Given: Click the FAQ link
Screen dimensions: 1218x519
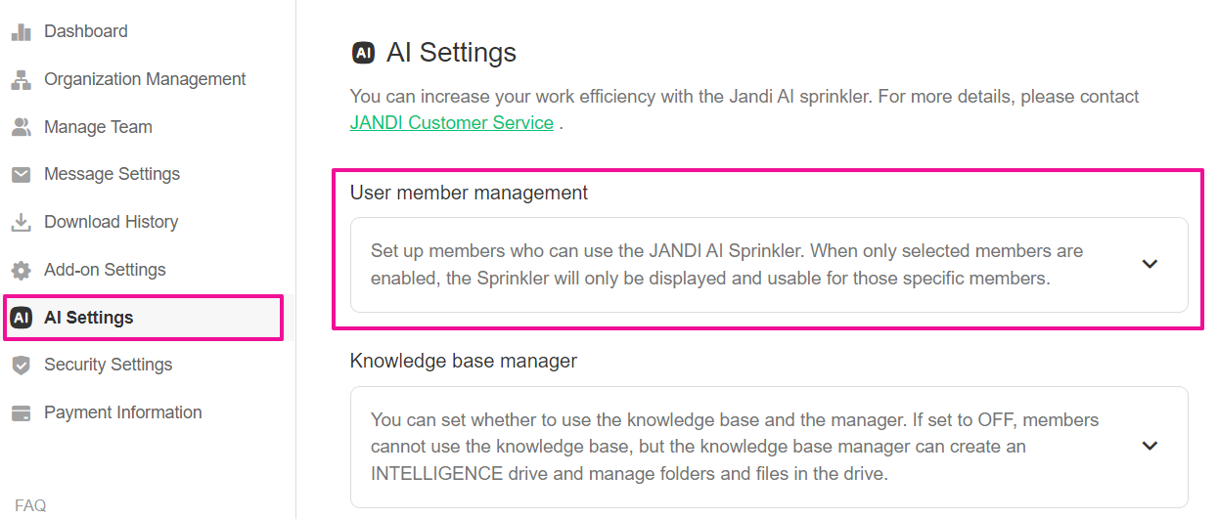Looking at the screenshot, I should point(30,505).
